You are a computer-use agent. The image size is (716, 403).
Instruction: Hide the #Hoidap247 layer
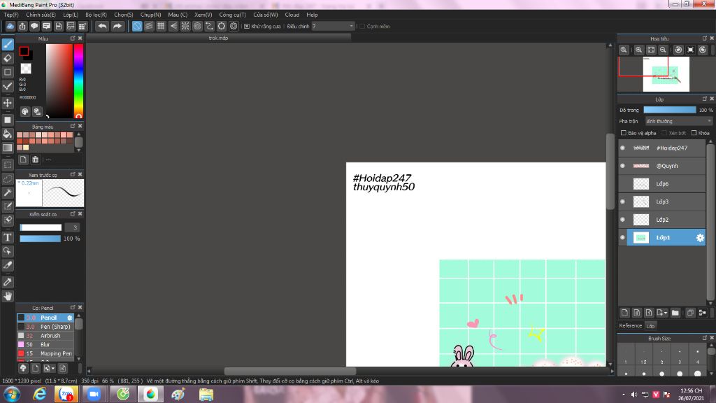[x=622, y=148]
